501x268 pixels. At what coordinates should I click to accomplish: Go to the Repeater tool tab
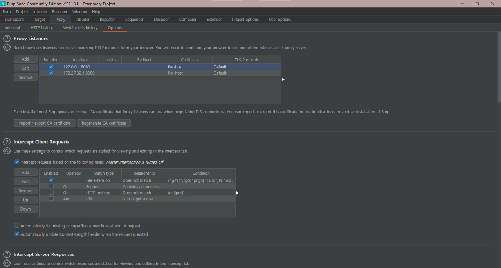[107, 20]
